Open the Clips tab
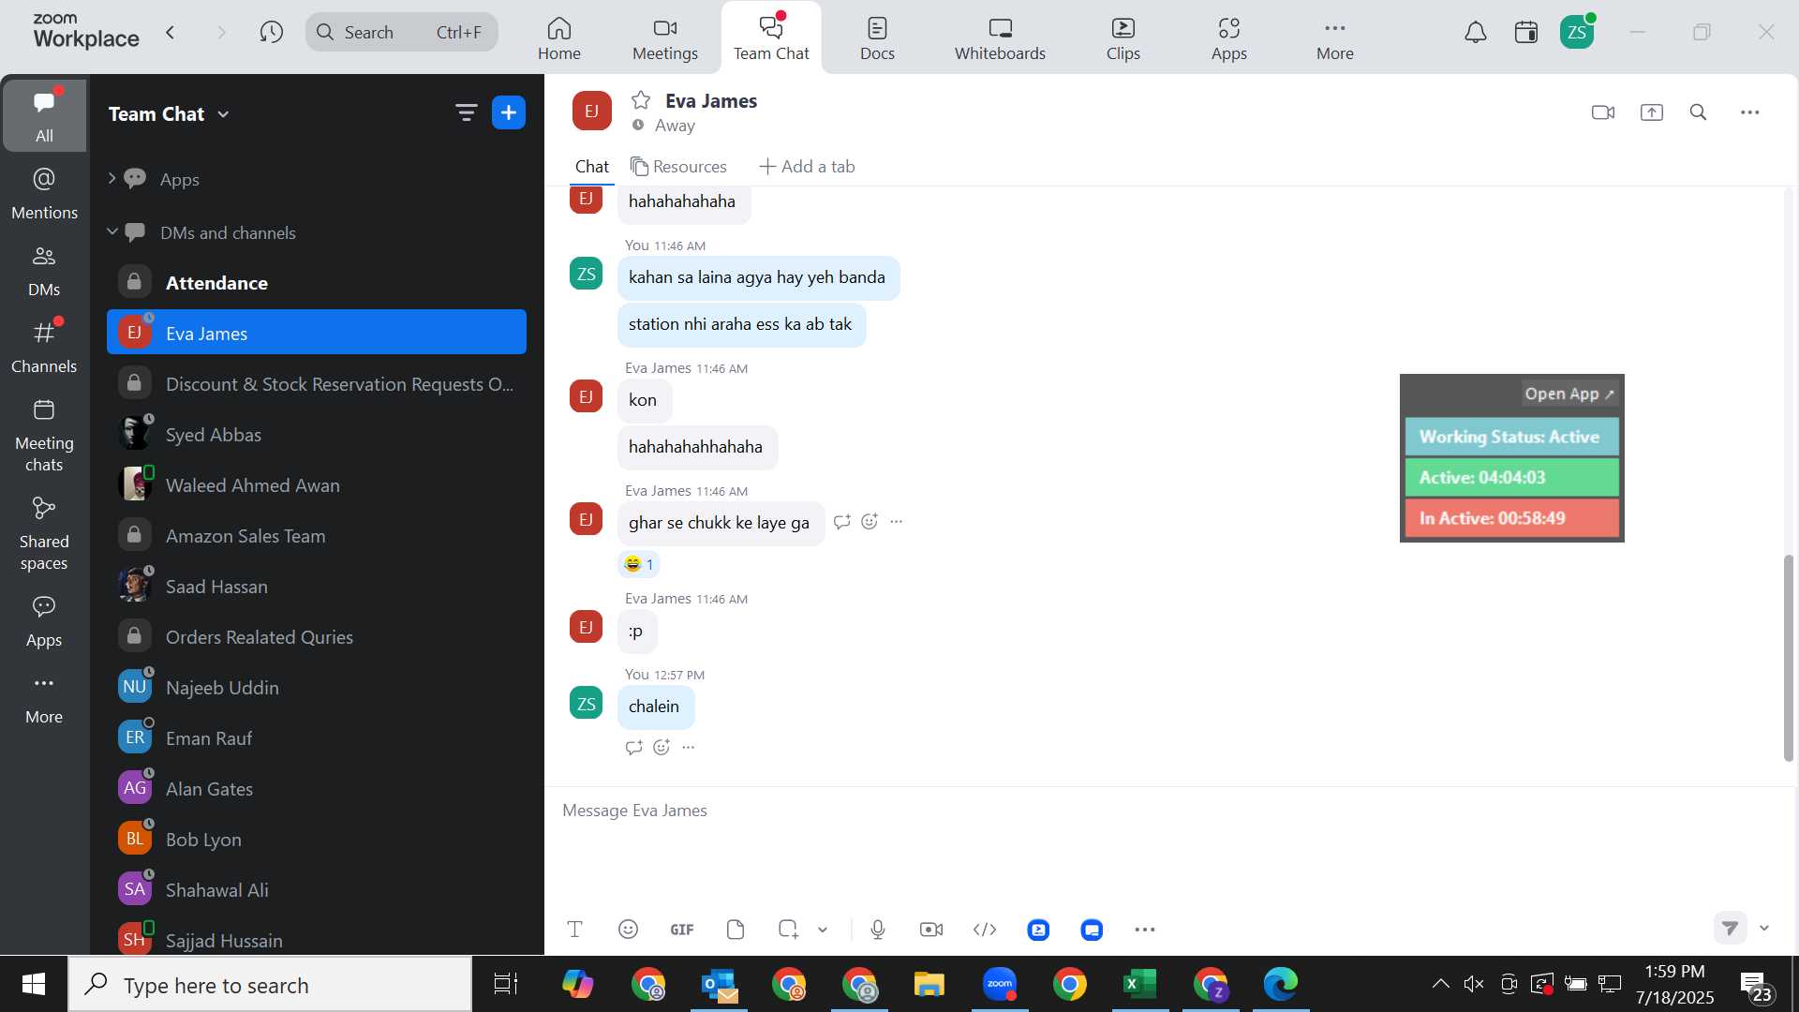 pyautogui.click(x=1123, y=38)
